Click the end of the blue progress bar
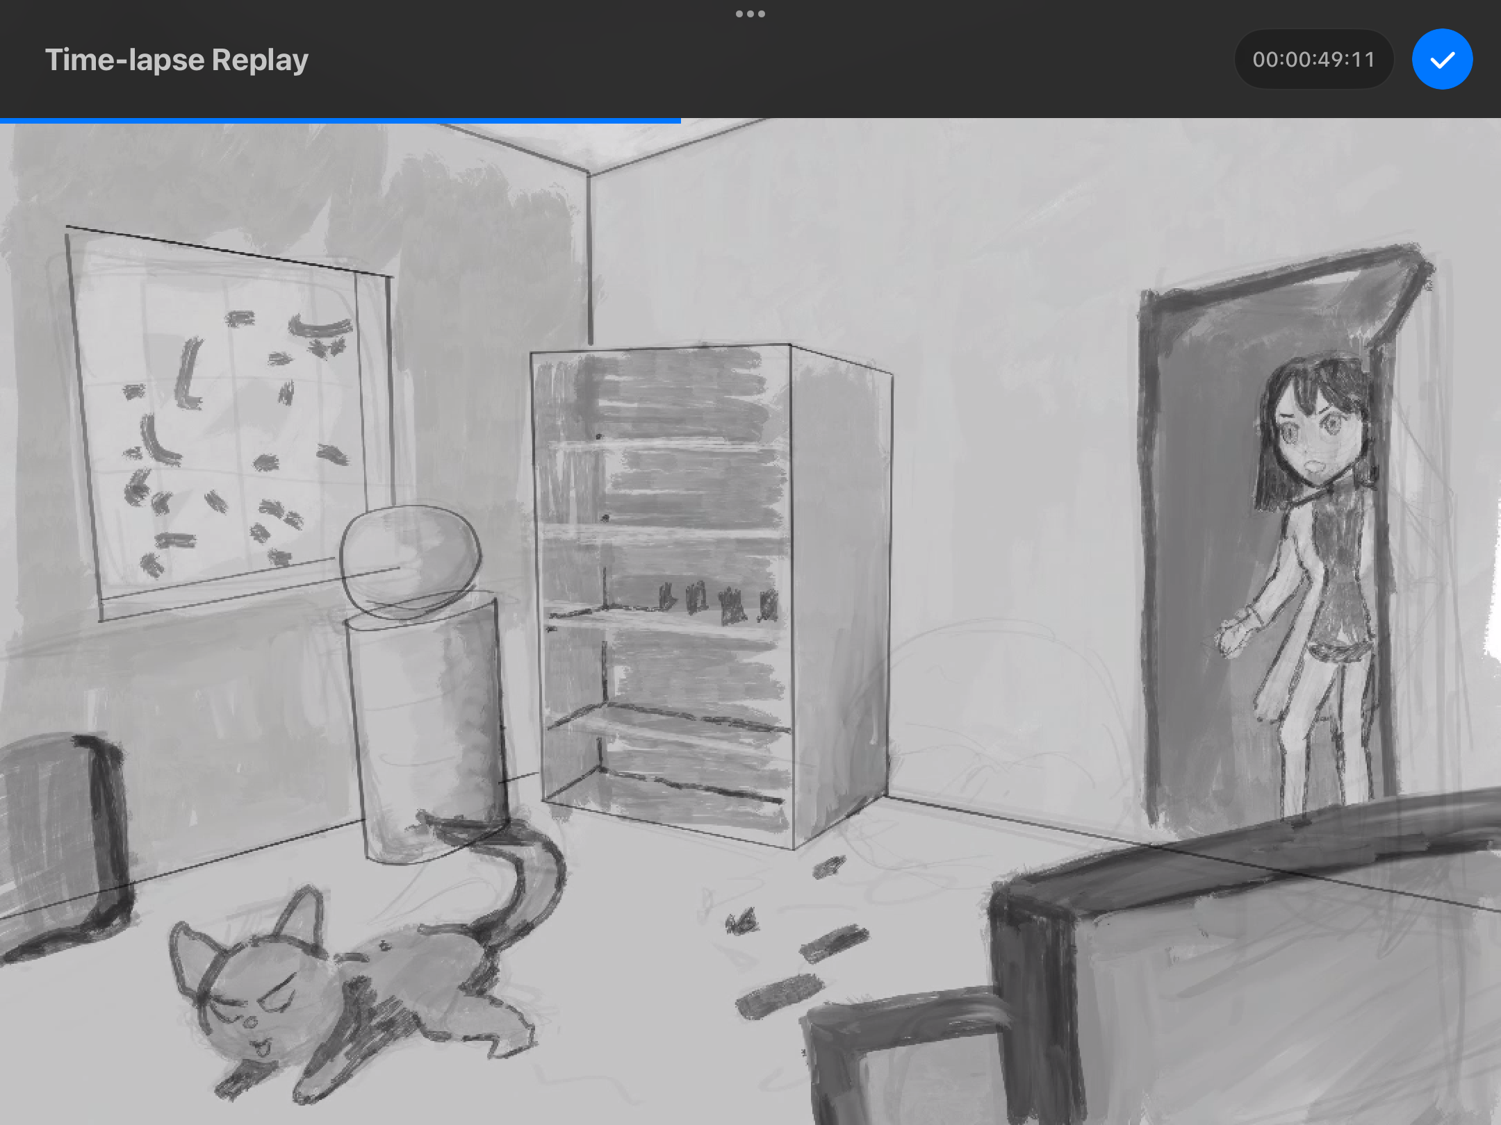The width and height of the screenshot is (1501, 1125). pos(679,121)
